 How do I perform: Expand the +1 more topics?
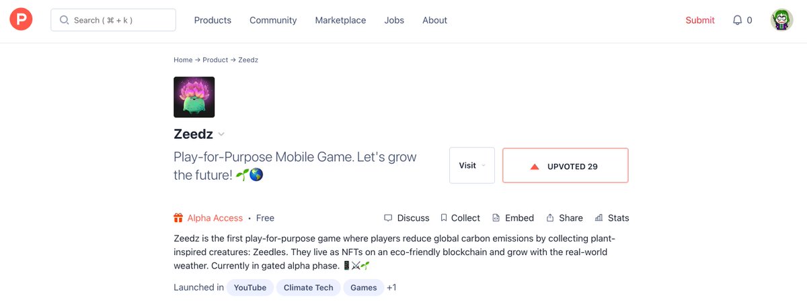pos(391,288)
